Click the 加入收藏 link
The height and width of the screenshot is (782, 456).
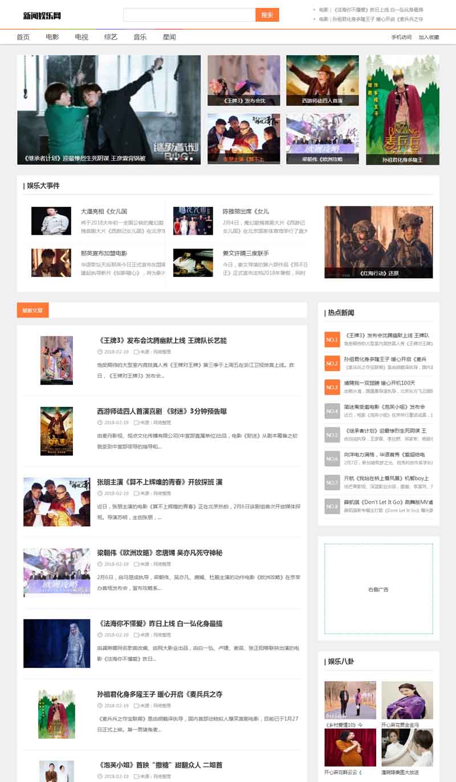(x=429, y=38)
